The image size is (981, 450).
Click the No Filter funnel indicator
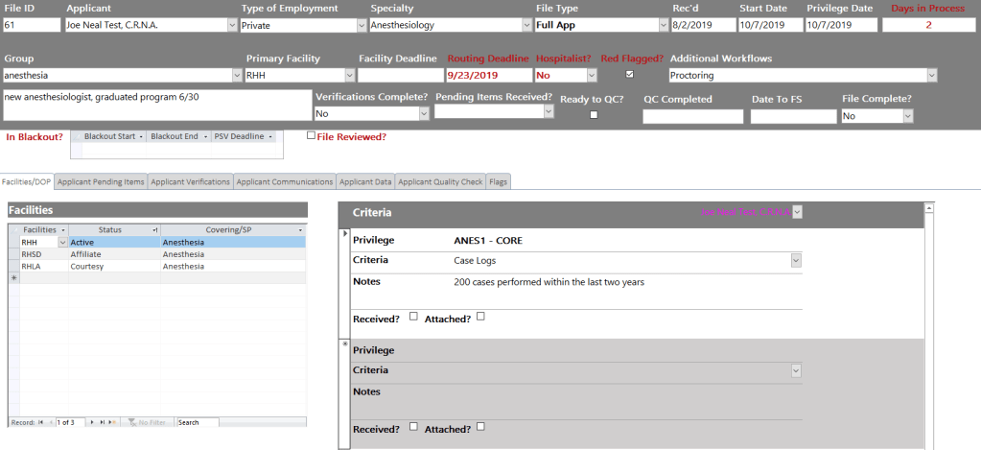147,422
